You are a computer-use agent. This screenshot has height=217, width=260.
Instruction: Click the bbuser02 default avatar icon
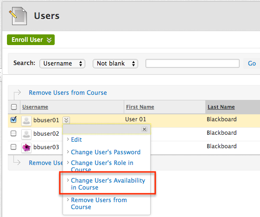pyautogui.click(x=26, y=134)
